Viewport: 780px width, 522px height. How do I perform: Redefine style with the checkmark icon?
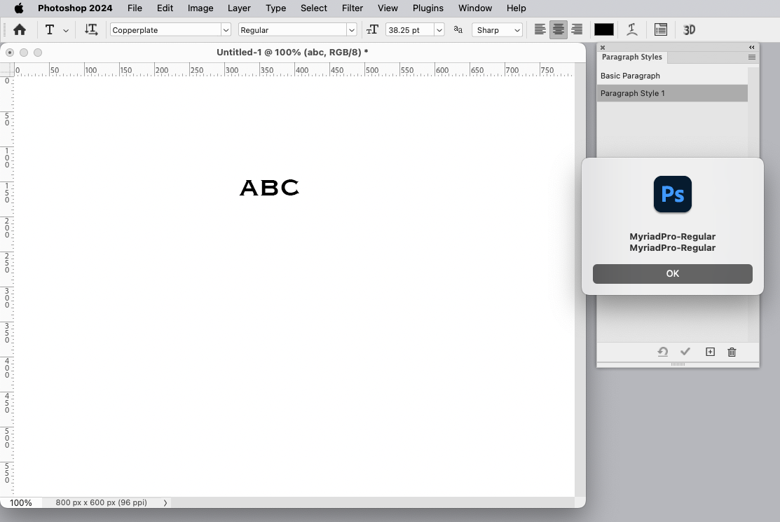(685, 352)
